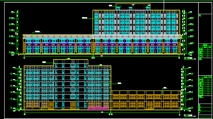Click the leader note above the podium cornice
213x119 pixels.
pyautogui.click(x=37, y=32)
